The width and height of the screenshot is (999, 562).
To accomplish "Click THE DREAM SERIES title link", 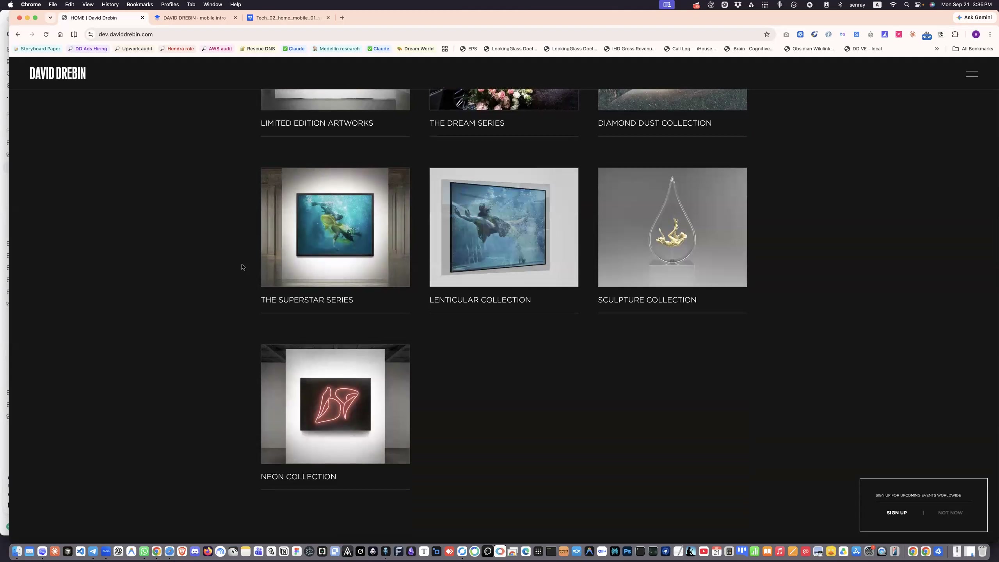I will point(467,123).
